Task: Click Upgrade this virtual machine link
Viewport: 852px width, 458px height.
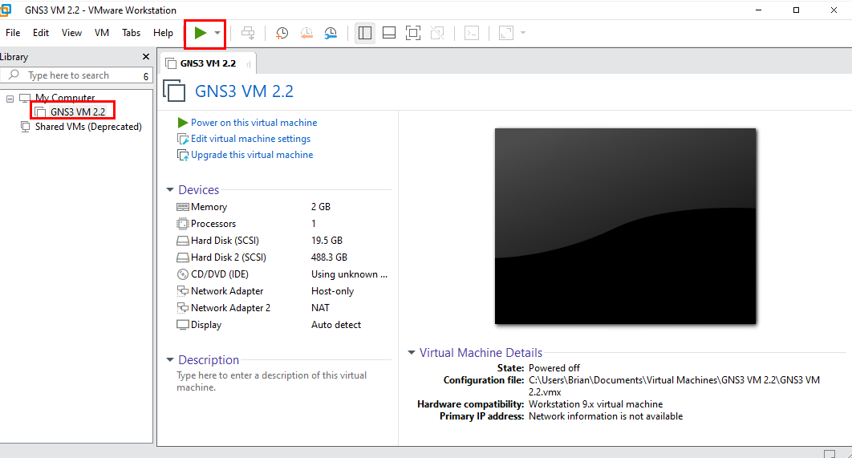Action: tap(252, 155)
